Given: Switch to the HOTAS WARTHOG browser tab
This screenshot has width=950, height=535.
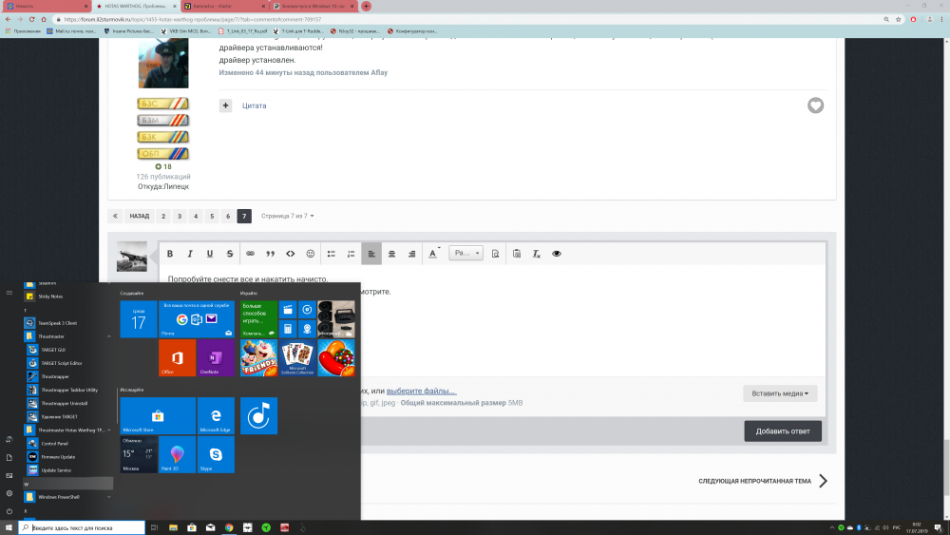Looking at the screenshot, I should pyautogui.click(x=135, y=6).
